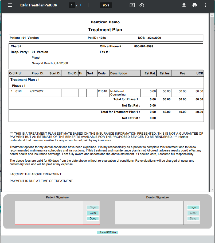Print the treatment plan document
Image resolution: width=215 pixels, height=243 pixels.
pyautogui.click(x=195, y=5)
